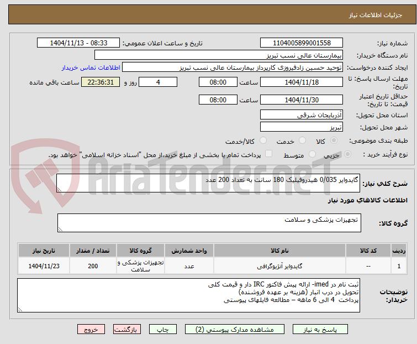Click the شرح کلی نیاز description textarea

[x=208, y=183]
